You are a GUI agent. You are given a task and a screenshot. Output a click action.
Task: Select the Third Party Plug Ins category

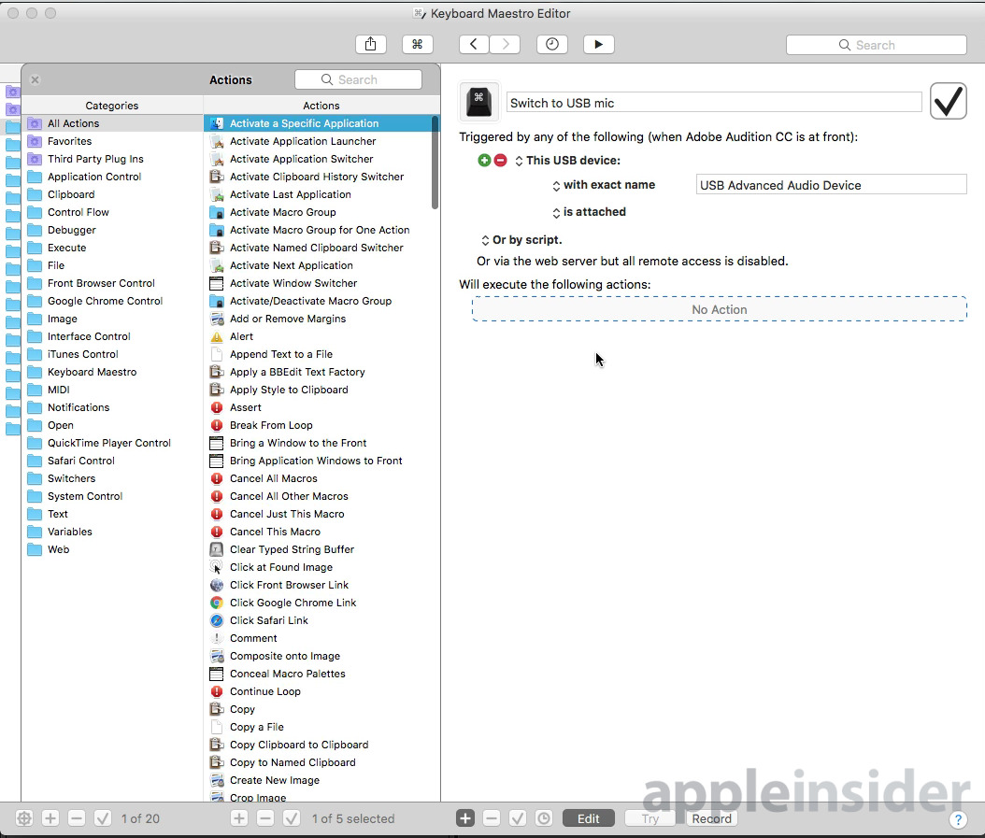[112, 159]
